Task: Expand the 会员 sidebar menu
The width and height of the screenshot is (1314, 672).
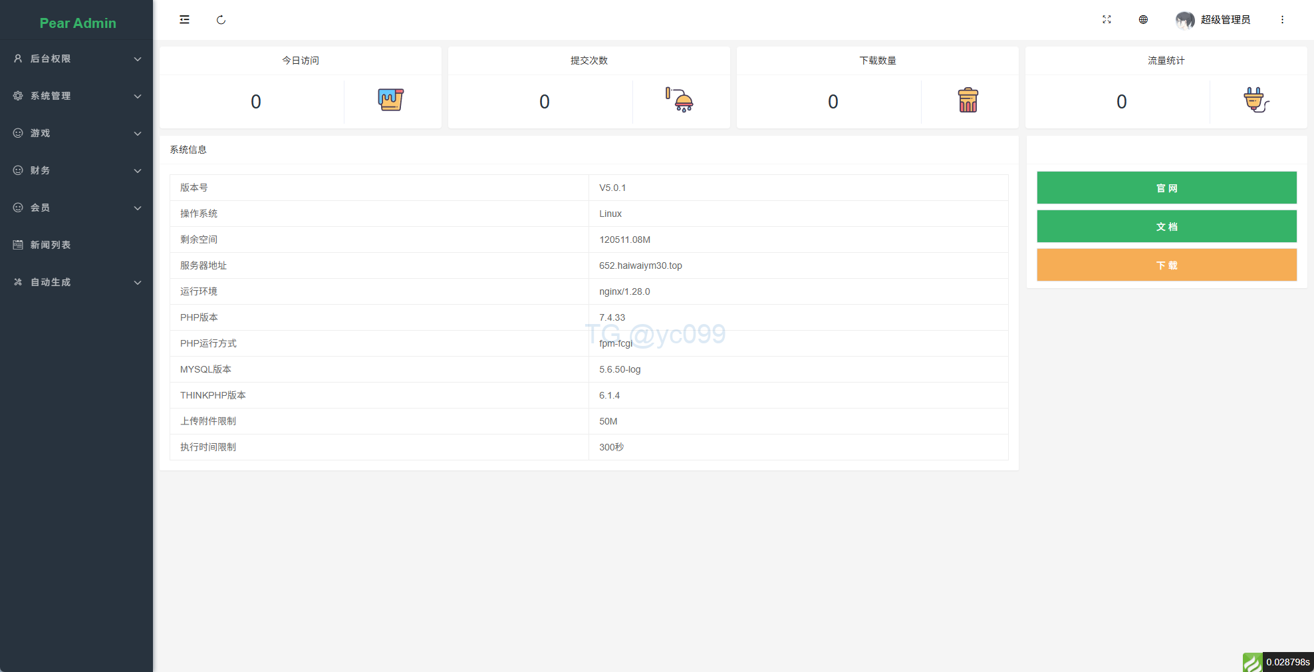Action: 76,208
